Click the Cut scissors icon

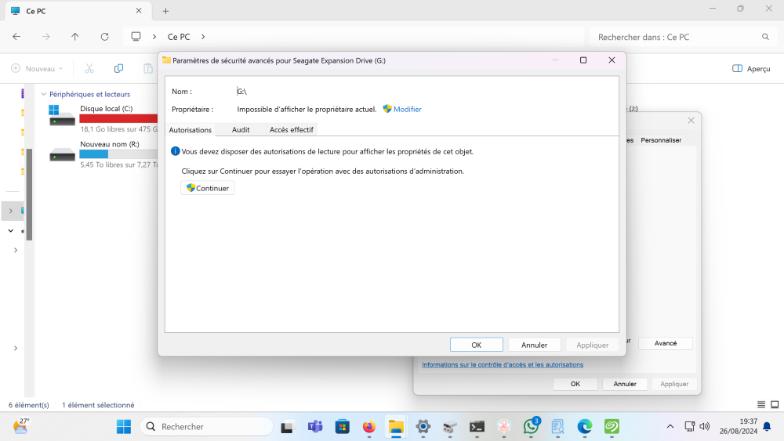89,69
